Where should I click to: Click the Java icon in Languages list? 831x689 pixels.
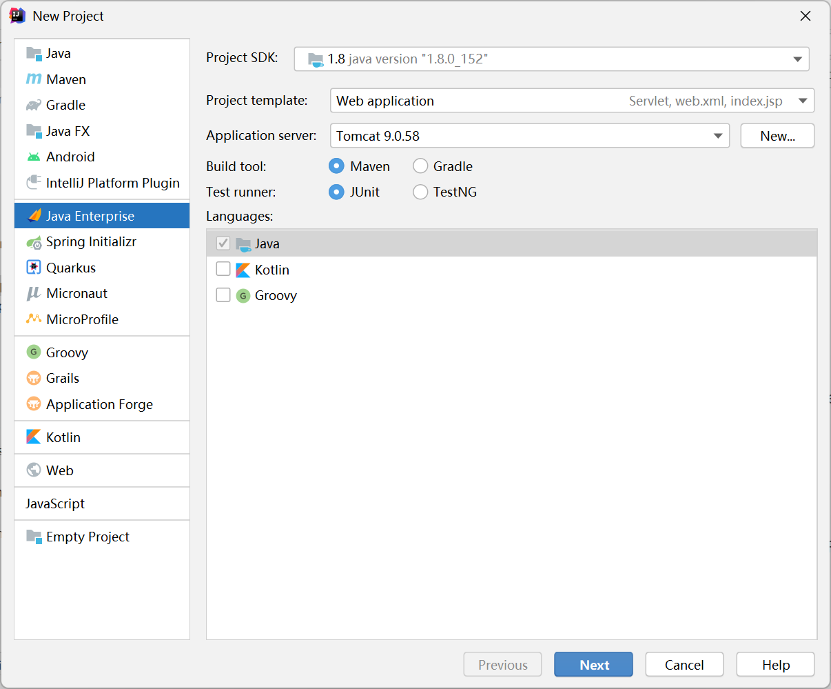click(243, 244)
